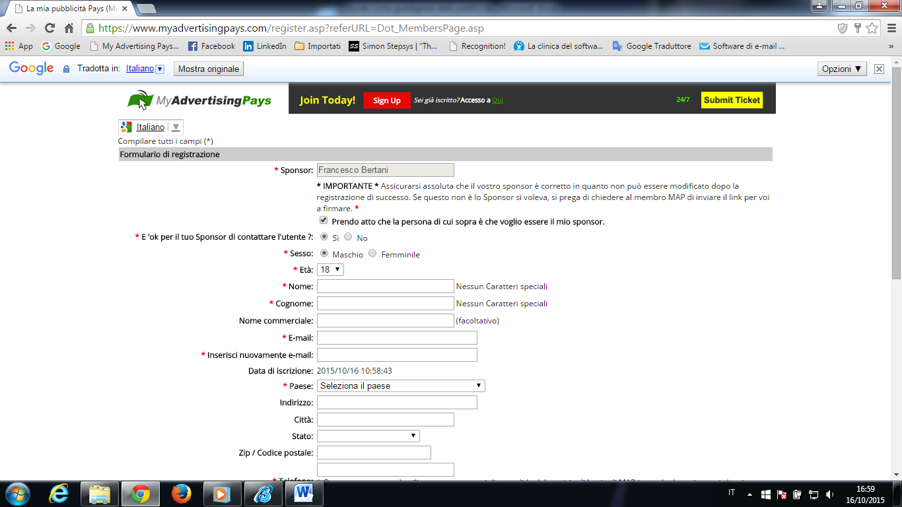This screenshot has width=902, height=507.
Task: Reload the page with the refresh icon
Action: (50, 28)
